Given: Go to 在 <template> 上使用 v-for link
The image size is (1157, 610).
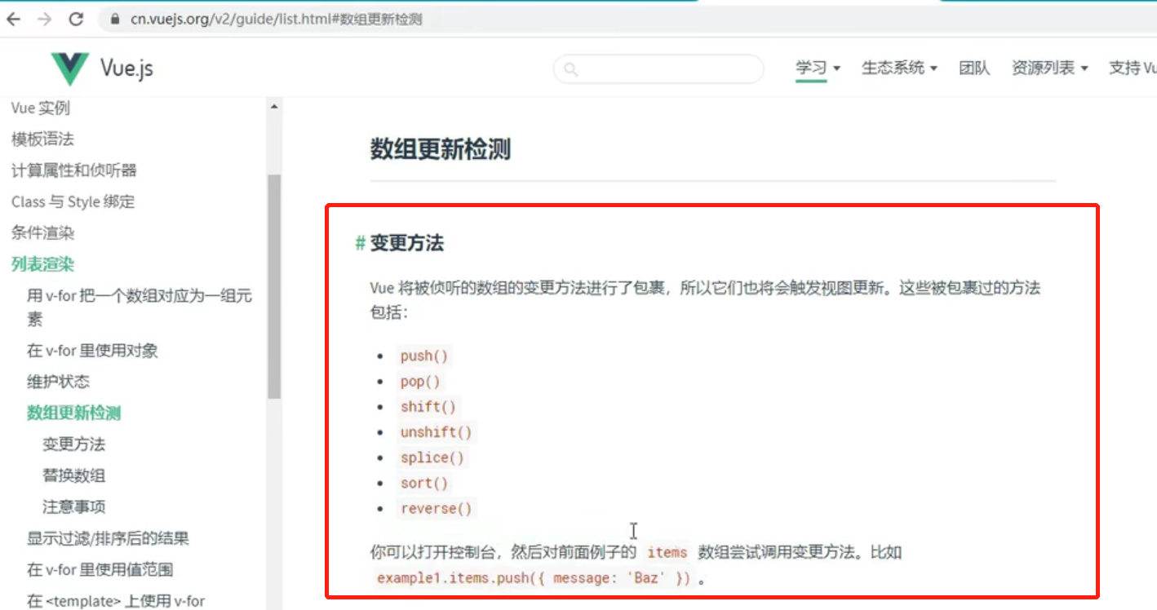Looking at the screenshot, I should [x=116, y=601].
